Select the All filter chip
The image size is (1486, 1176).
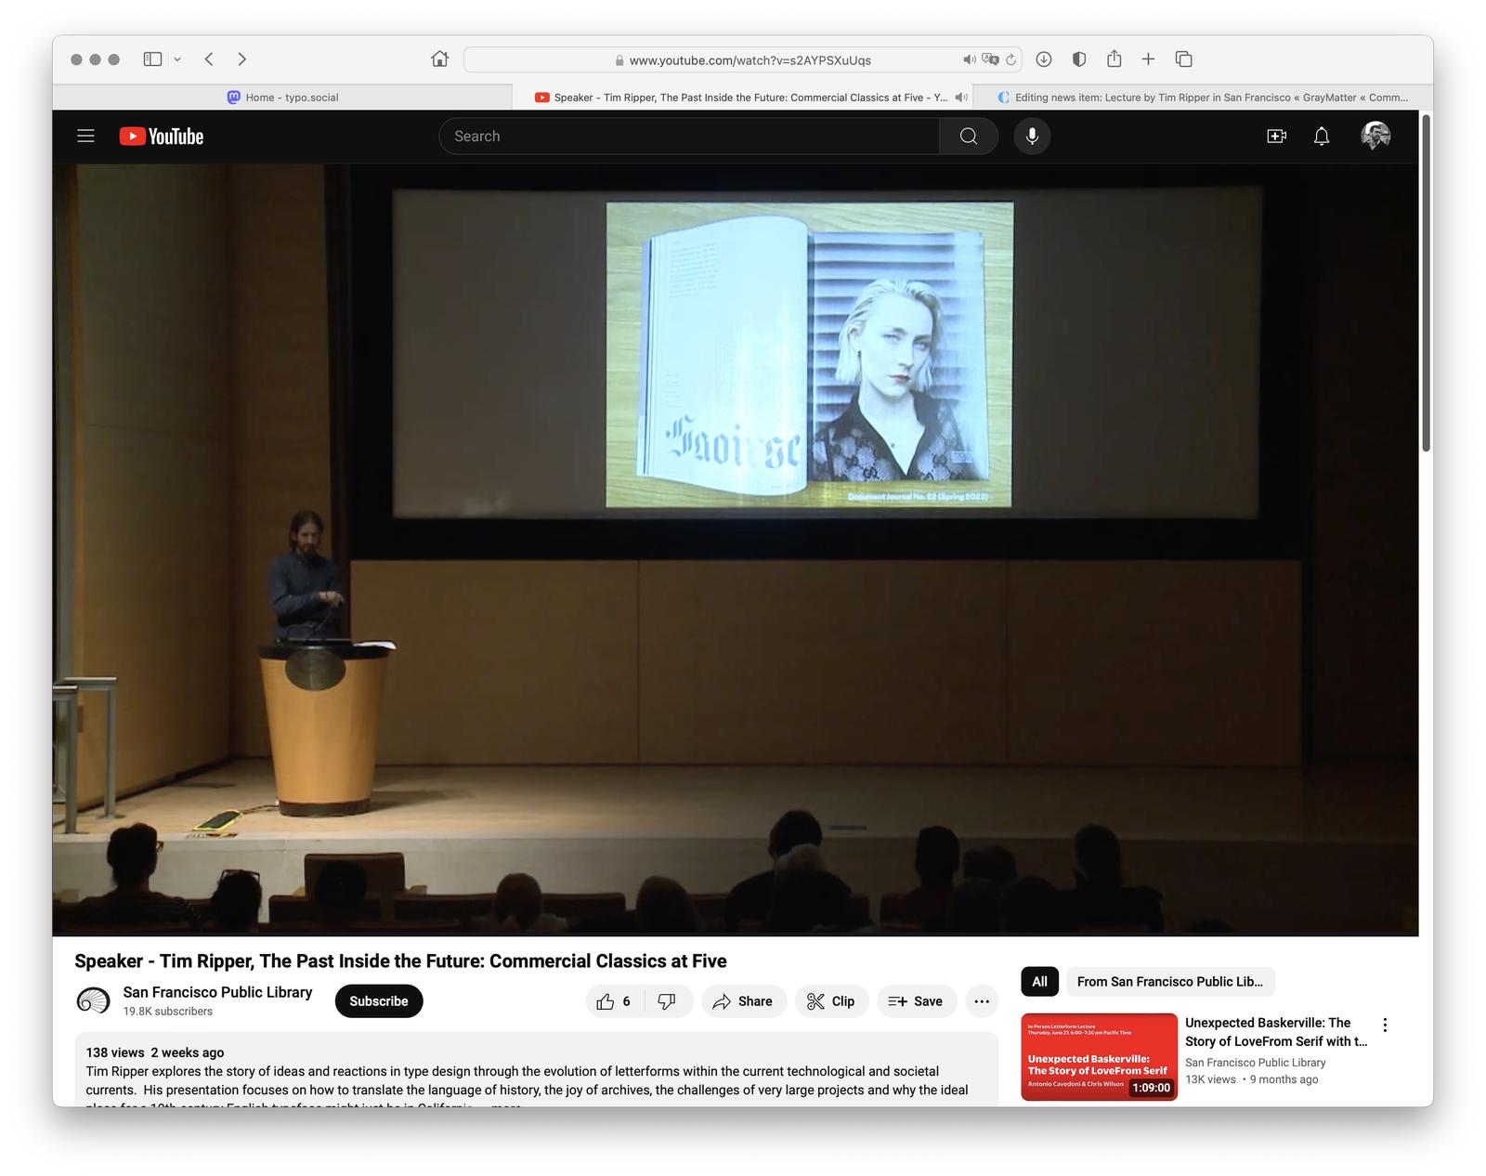pos(1039,982)
